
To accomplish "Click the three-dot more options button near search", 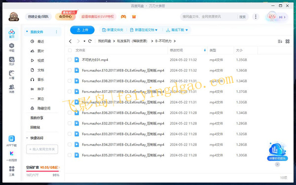I will 256,17.
